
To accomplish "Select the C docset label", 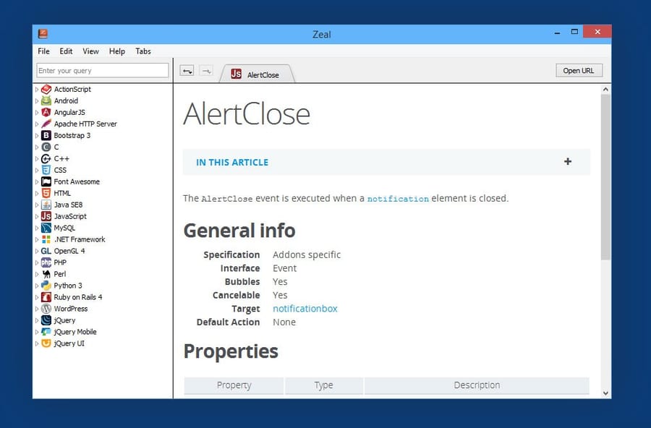I will click(56, 147).
